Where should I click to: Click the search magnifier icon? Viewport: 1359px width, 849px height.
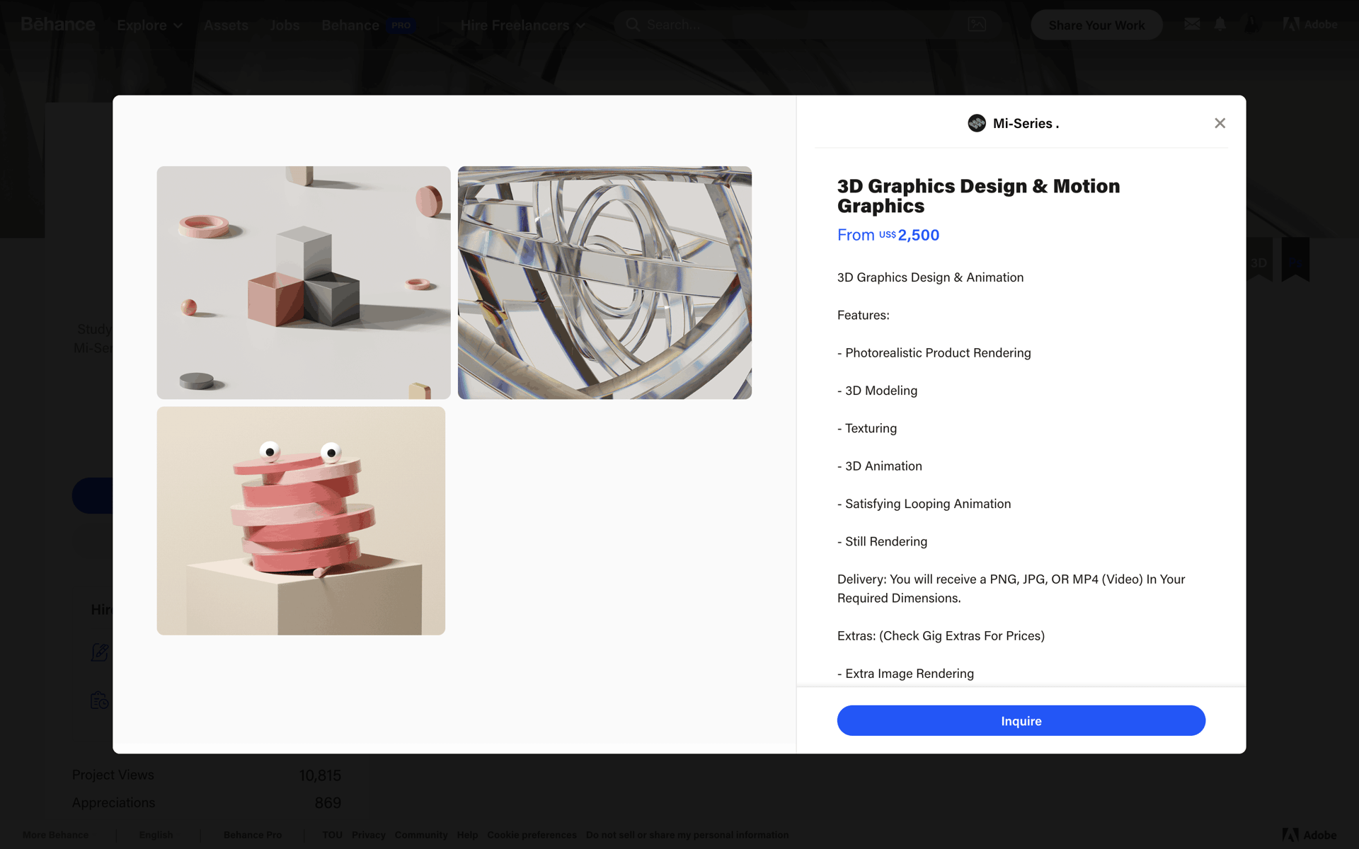[633, 25]
